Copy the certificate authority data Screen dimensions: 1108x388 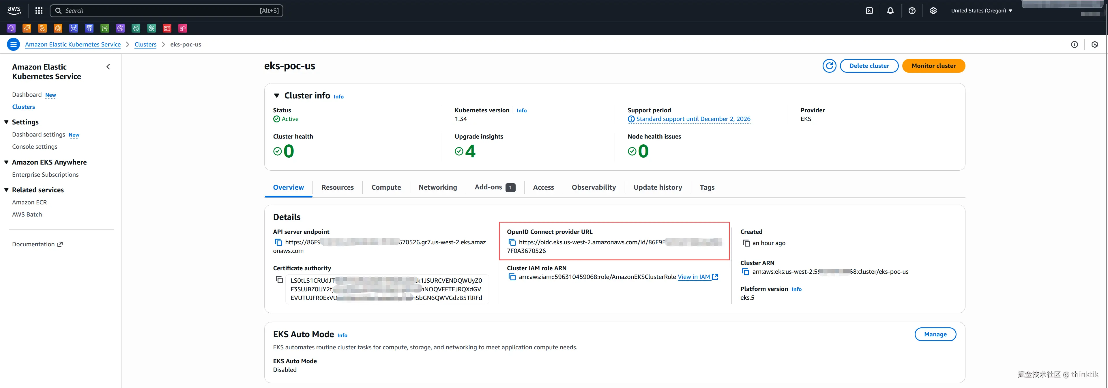point(279,280)
